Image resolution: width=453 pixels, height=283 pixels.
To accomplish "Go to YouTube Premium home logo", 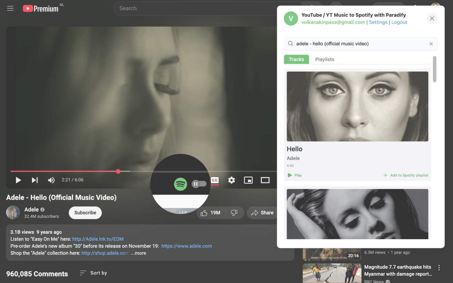I will click(41, 8).
